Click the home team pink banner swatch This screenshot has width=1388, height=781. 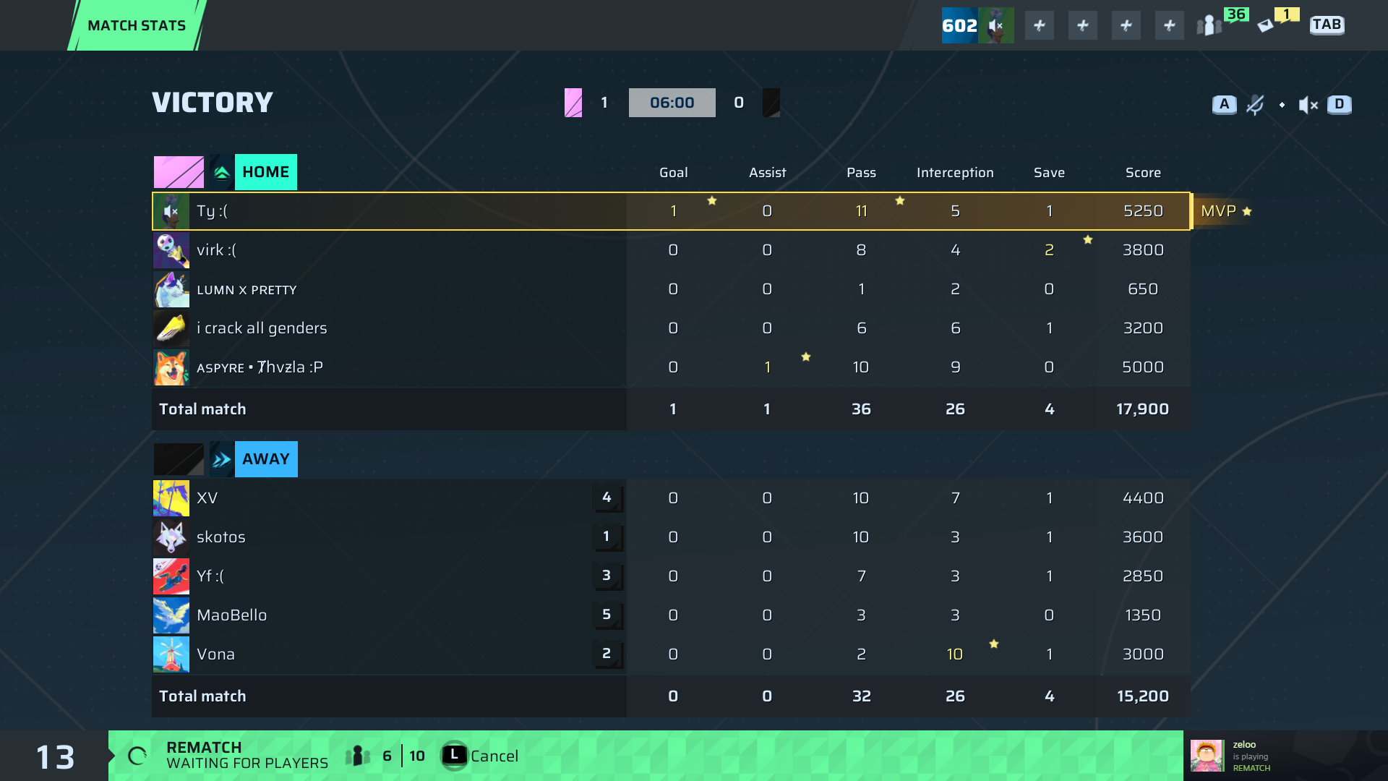pyautogui.click(x=179, y=172)
